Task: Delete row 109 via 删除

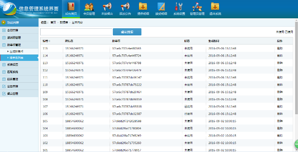Action: click(x=280, y=92)
